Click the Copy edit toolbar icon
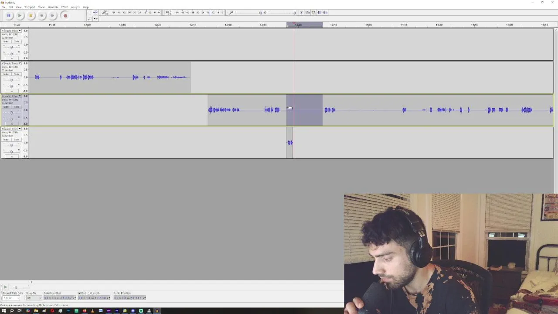The height and width of the screenshot is (314, 558). [x=307, y=13]
